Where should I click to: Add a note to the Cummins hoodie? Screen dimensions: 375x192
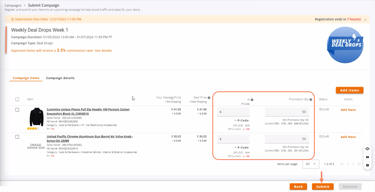coord(348,110)
